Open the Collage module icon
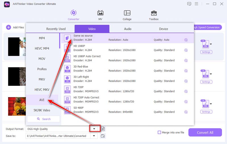 pyautogui.click(x=127, y=13)
